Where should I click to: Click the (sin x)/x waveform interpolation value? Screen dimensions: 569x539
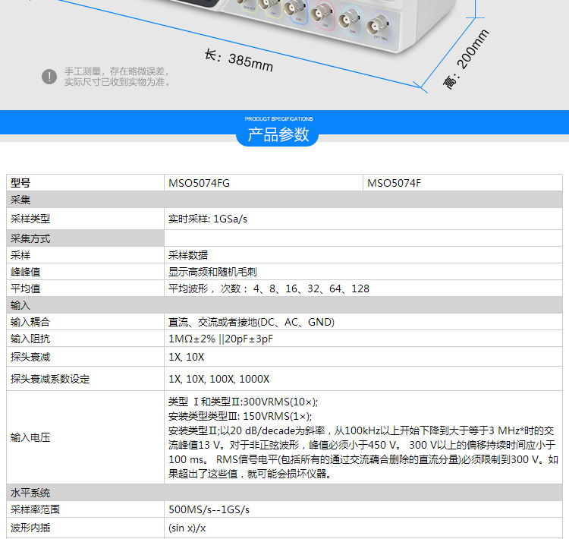click(187, 528)
